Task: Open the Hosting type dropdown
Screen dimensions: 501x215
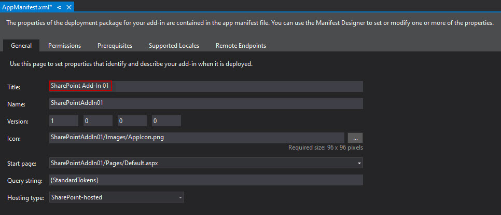Action: (x=117, y=197)
